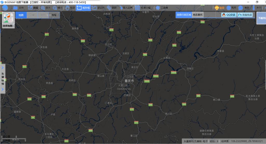Screen dimensions: 266x144
Task: Select the 编辑 edit tool
Action: click(x=33, y=8)
